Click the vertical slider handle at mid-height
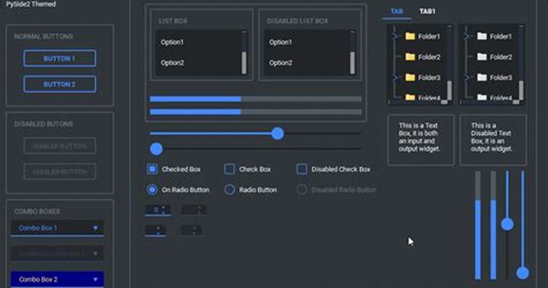This screenshot has width=548, height=288. click(507, 224)
